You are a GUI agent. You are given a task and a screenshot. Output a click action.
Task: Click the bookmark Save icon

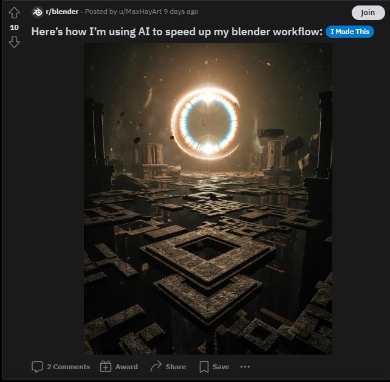(x=204, y=367)
